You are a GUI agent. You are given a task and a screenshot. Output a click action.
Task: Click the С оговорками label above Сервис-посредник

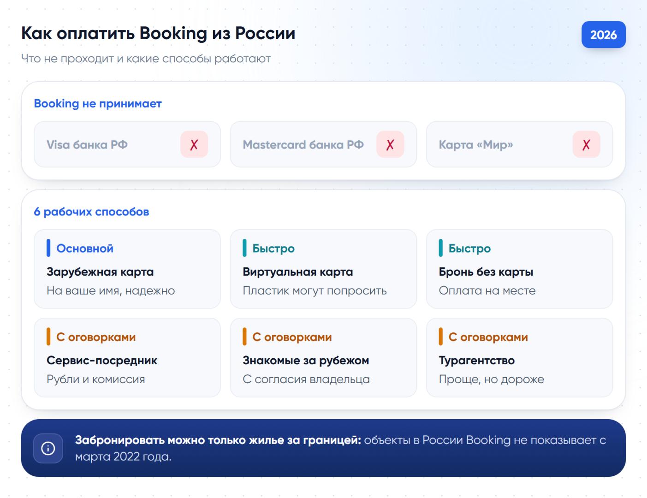[96, 337]
